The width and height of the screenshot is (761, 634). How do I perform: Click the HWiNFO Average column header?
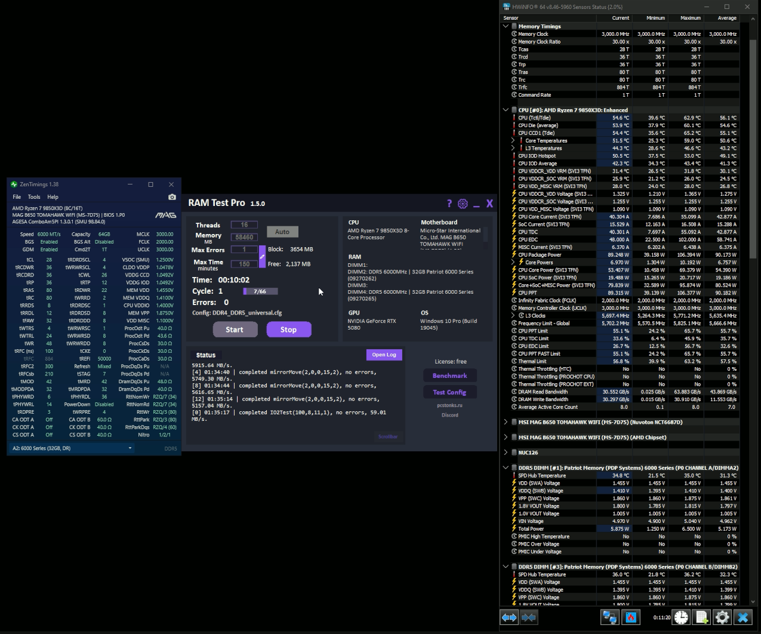click(722, 18)
